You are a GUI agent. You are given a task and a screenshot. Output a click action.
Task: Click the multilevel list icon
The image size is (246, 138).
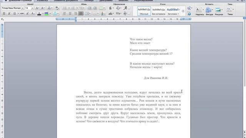(x=81, y=8)
